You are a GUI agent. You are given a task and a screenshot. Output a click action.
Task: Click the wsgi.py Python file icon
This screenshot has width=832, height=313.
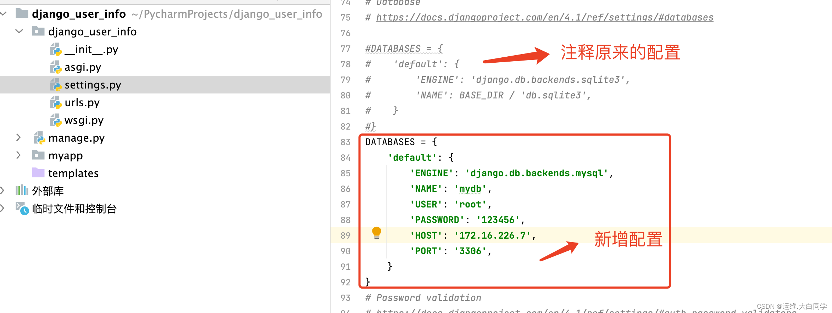click(56, 120)
